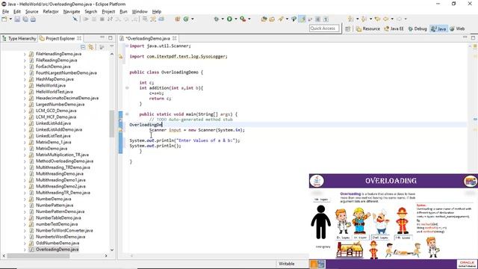Image resolution: width=478 pixels, height=269 pixels.
Task: Toggle Show Whitespace Characters
Action: point(326,19)
